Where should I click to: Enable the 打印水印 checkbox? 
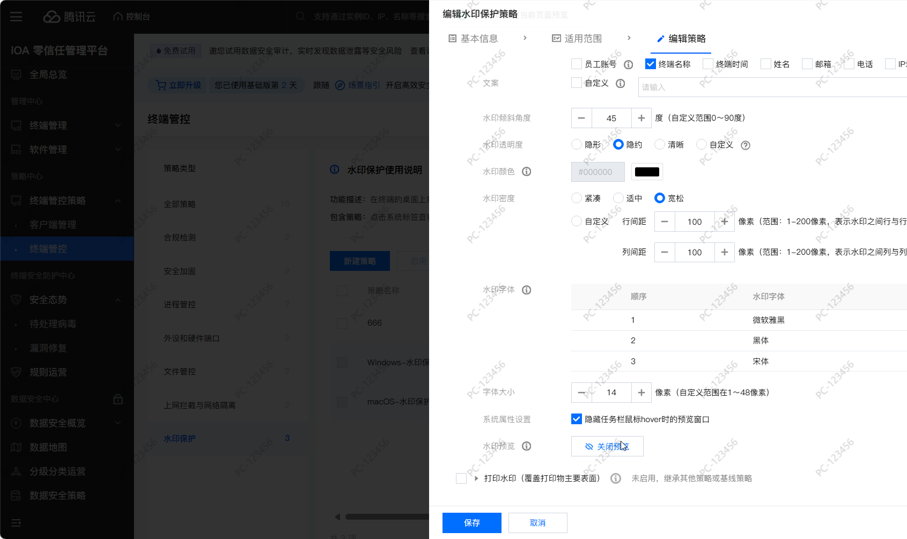(x=461, y=478)
